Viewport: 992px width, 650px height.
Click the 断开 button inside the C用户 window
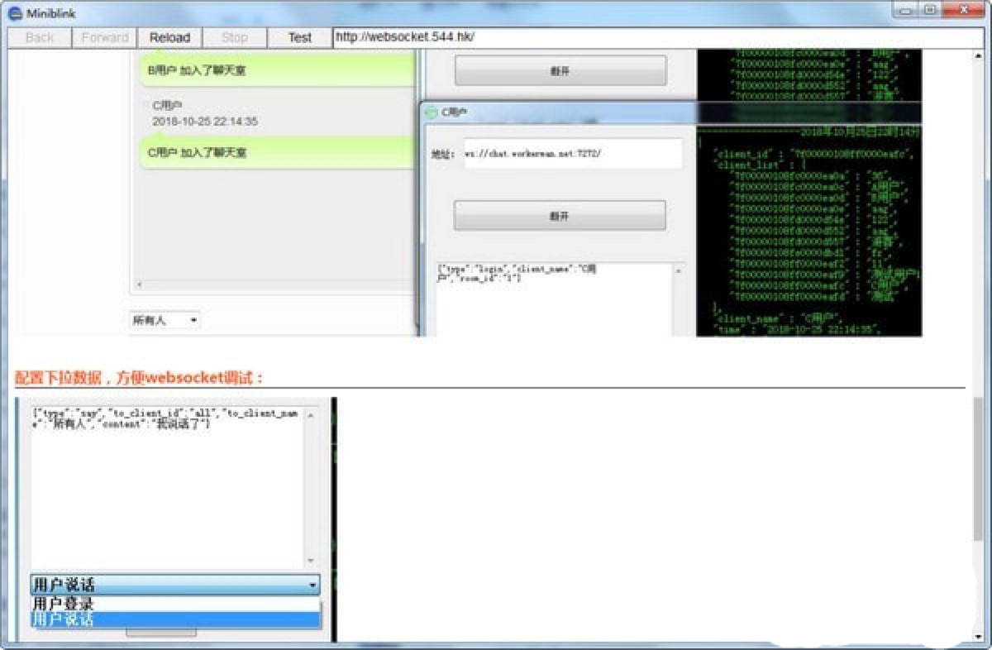[560, 216]
